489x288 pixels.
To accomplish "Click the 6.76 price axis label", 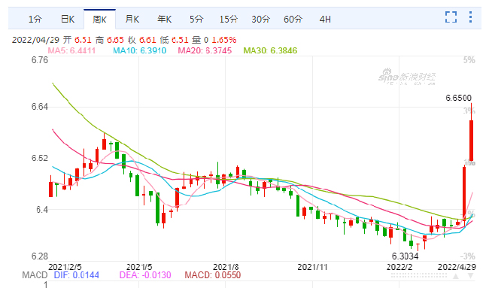I will pos(40,60).
